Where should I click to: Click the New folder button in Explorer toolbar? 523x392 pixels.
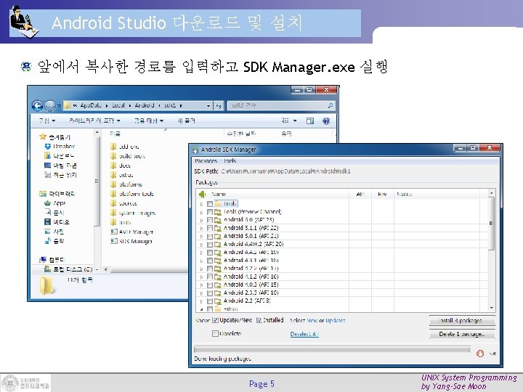point(186,121)
